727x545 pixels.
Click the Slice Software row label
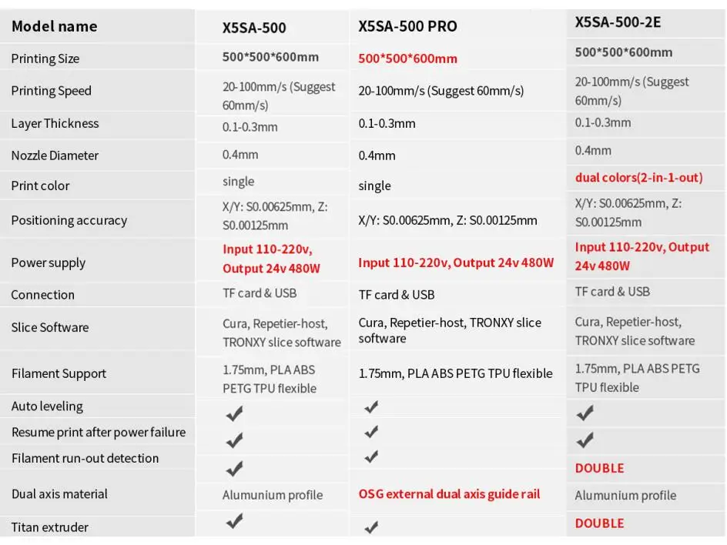[50, 327]
